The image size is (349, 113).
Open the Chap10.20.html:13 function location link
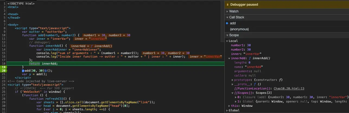289,89
